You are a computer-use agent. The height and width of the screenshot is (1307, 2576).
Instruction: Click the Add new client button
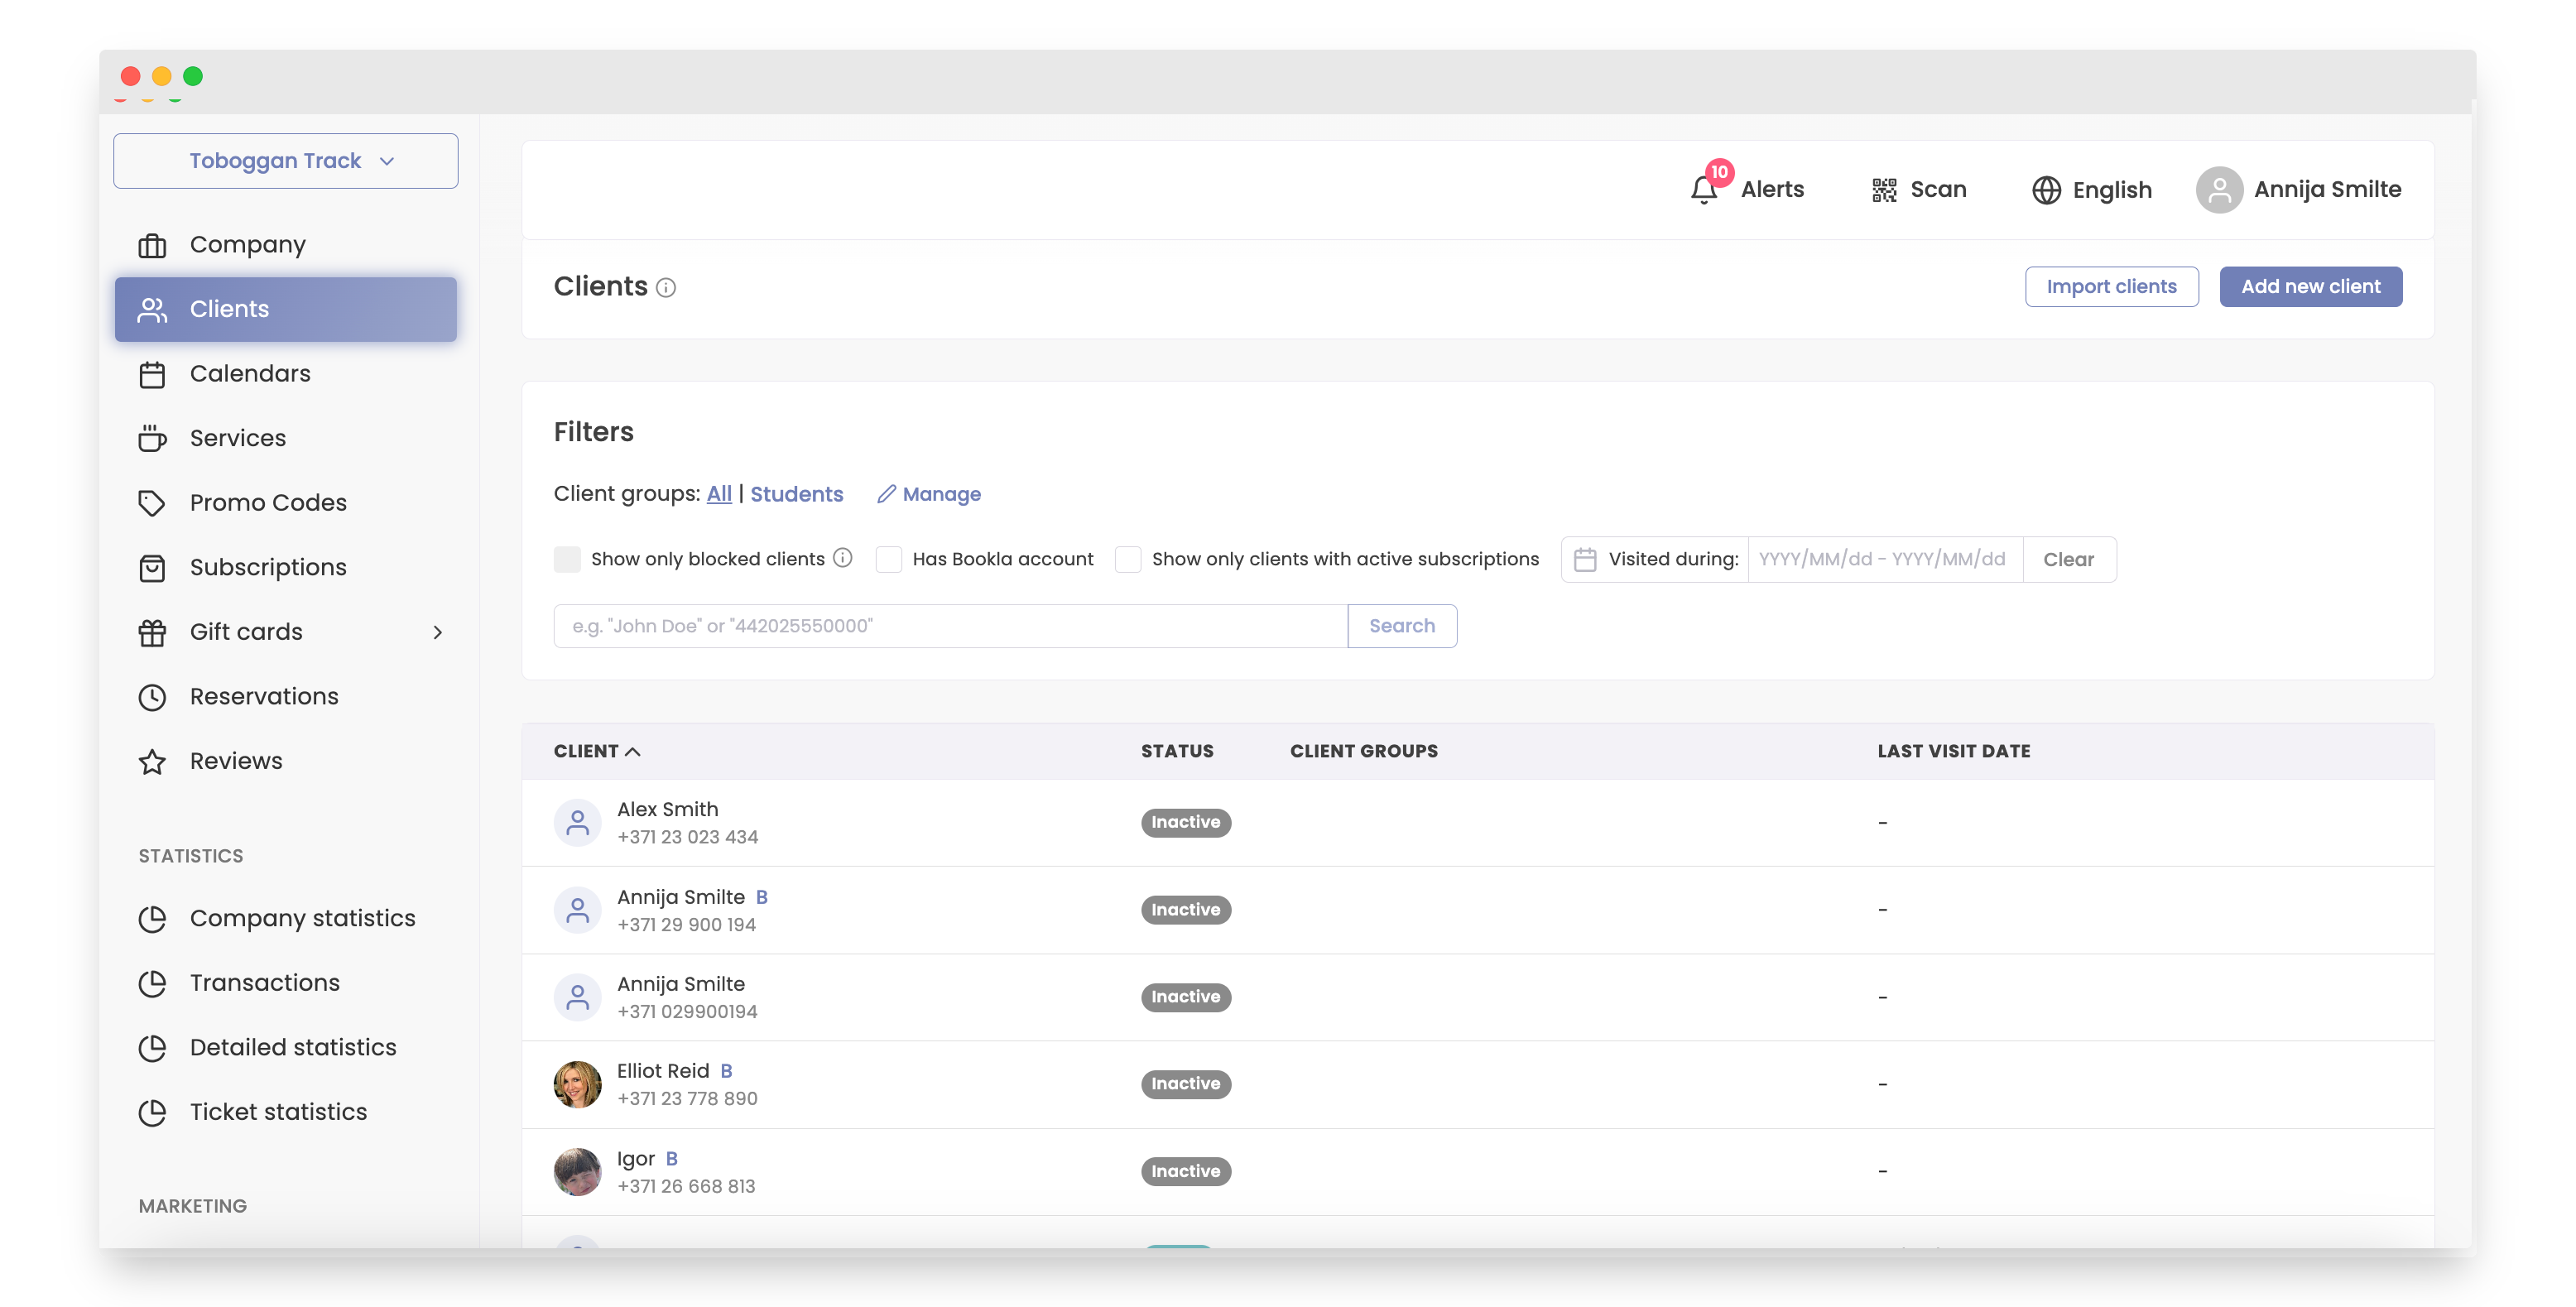[x=2310, y=286]
